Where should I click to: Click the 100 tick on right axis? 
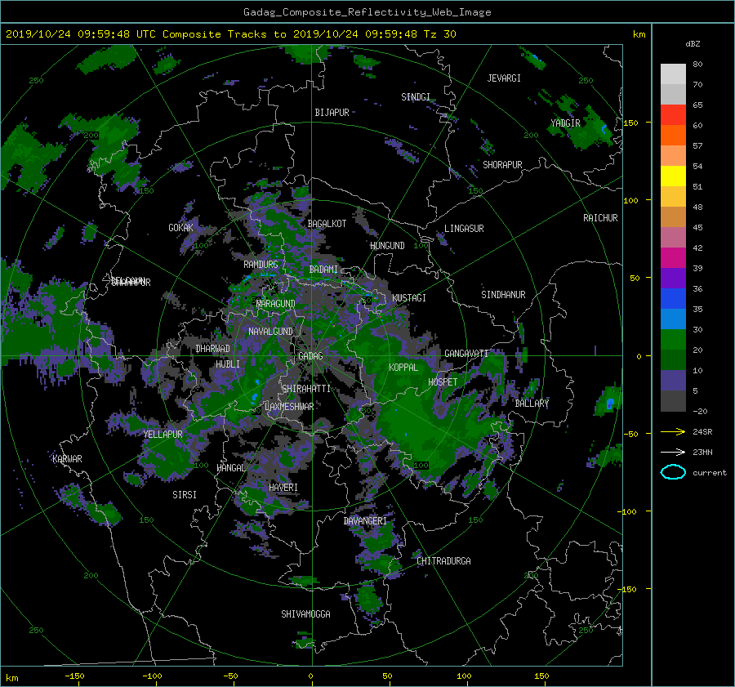pos(631,201)
